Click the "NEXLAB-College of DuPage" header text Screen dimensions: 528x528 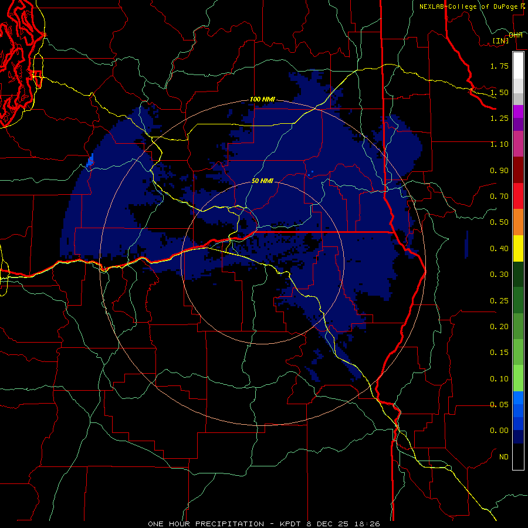pos(469,6)
